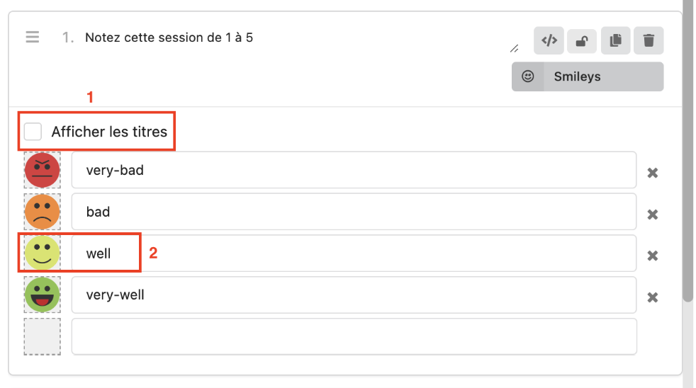696x388 pixels.
Task: Select the orange sad smiley image
Action: coord(43,212)
